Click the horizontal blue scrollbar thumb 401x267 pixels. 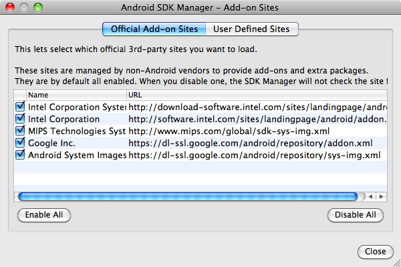pyautogui.click(x=188, y=196)
